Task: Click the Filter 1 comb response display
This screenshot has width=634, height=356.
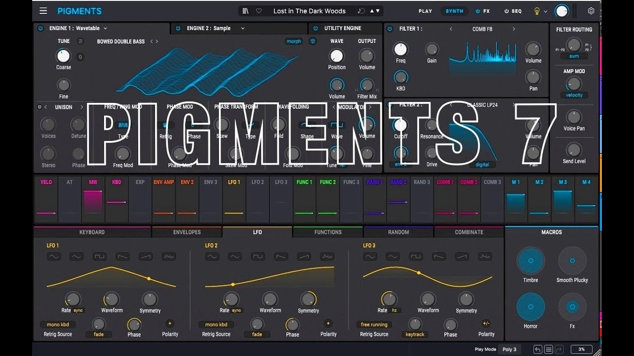Action: (x=481, y=59)
